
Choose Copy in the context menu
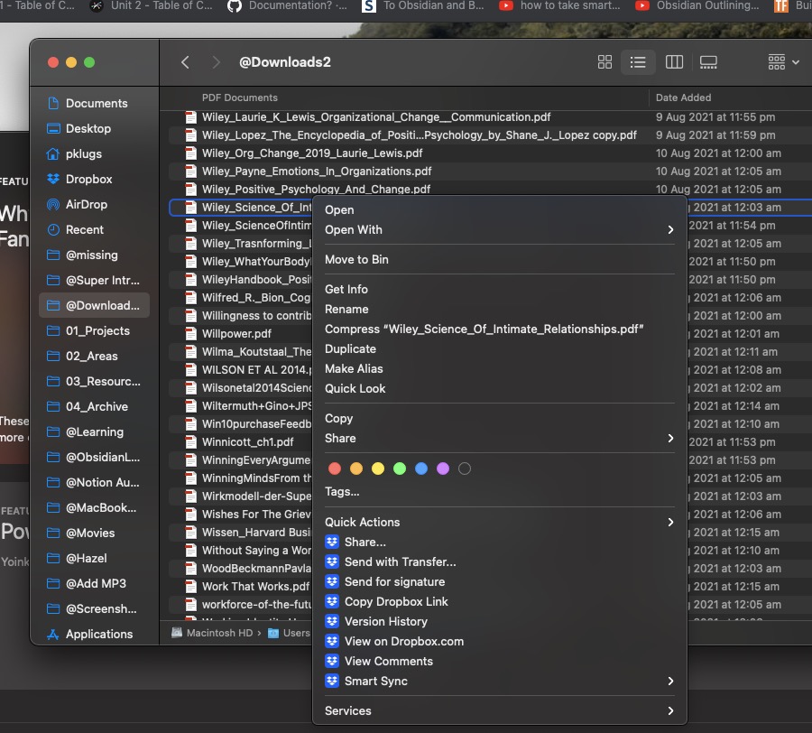point(499,418)
